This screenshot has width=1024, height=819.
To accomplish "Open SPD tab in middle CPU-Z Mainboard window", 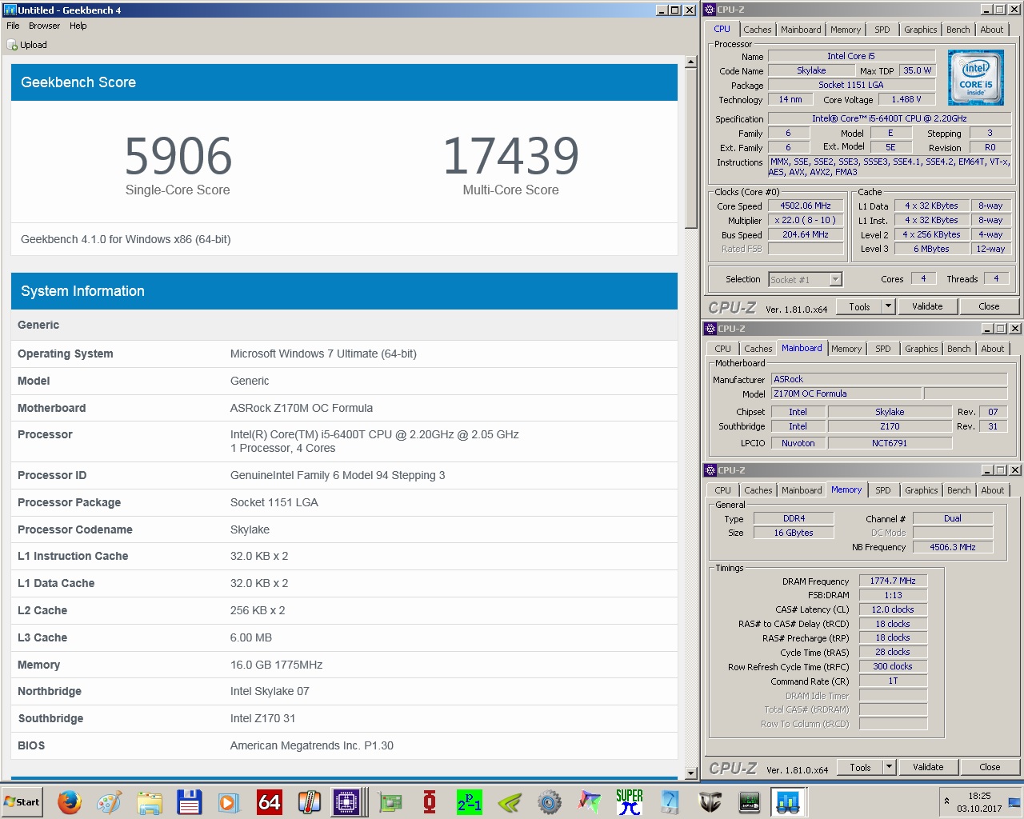I will [882, 349].
